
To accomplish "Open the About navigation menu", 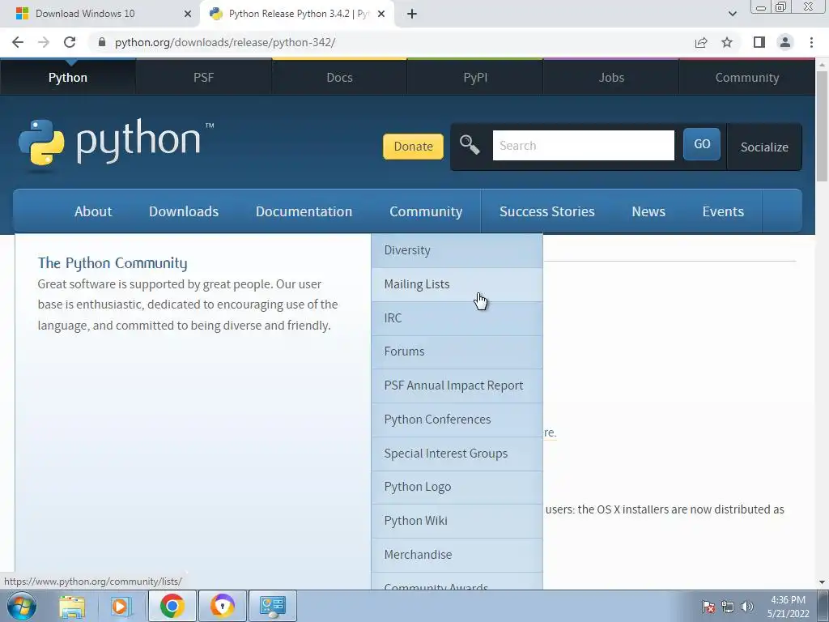I will tap(93, 211).
